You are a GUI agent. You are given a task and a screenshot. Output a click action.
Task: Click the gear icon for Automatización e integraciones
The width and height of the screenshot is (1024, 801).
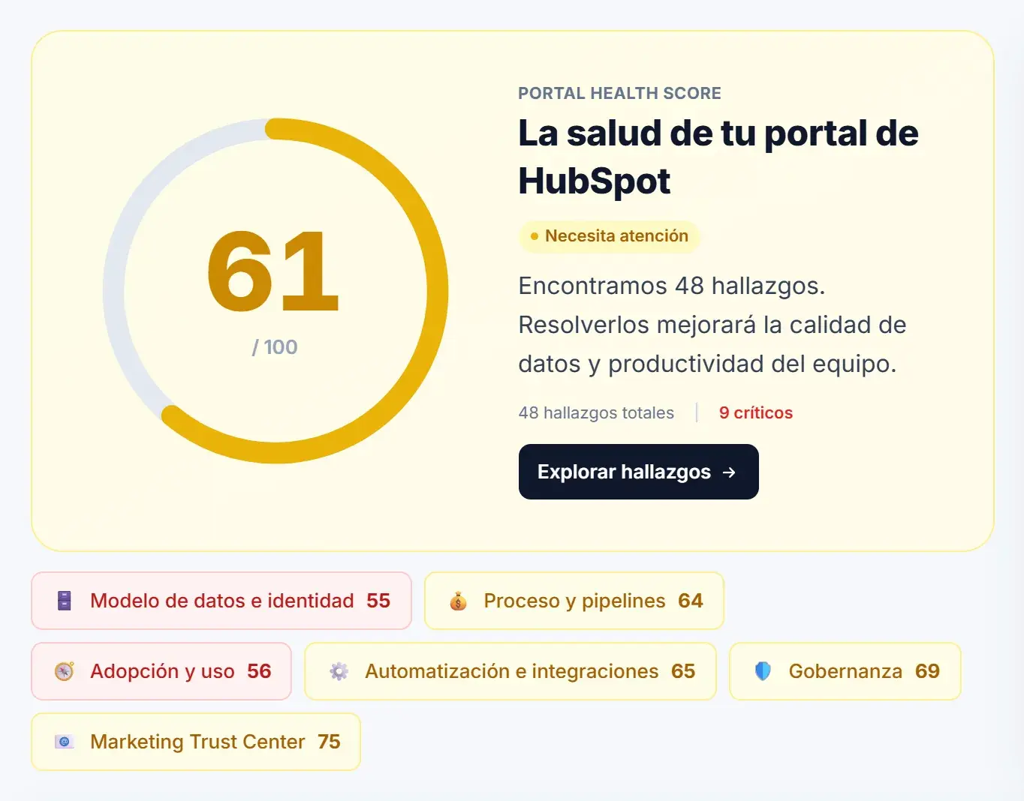(339, 671)
